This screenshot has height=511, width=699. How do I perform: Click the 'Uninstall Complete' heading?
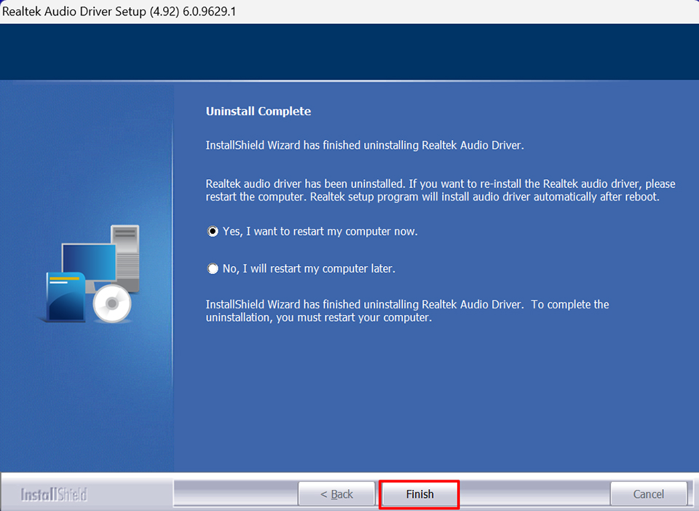258,111
